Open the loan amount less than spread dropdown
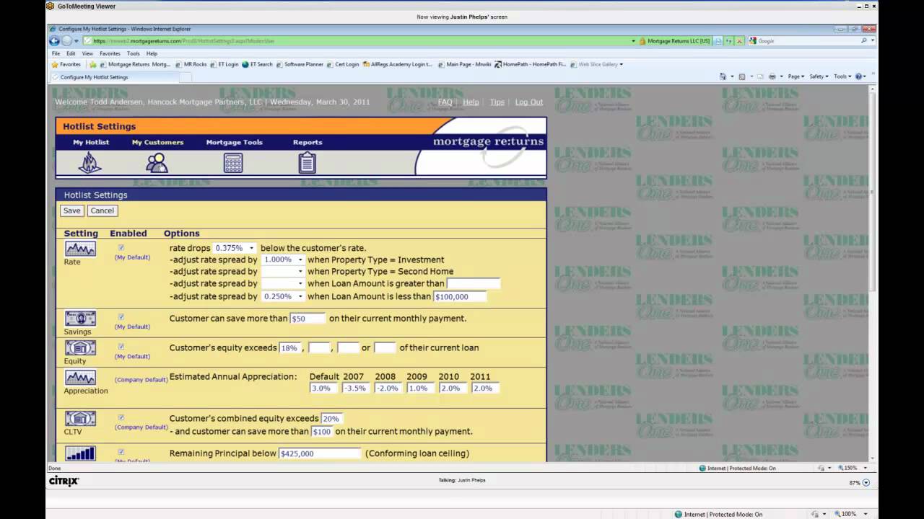Image resolution: width=924 pixels, height=519 pixels. [x=282, y=296]
